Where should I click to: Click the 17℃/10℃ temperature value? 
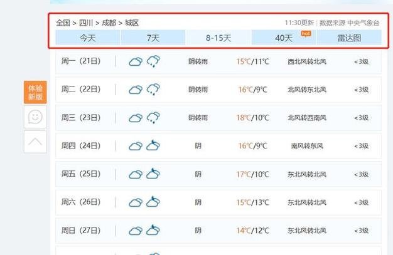(252, 174)
